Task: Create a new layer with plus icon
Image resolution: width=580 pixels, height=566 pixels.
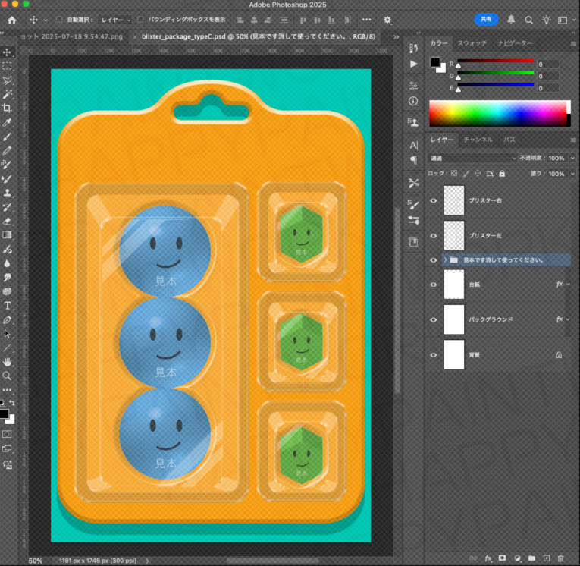Action: point(546,558)
